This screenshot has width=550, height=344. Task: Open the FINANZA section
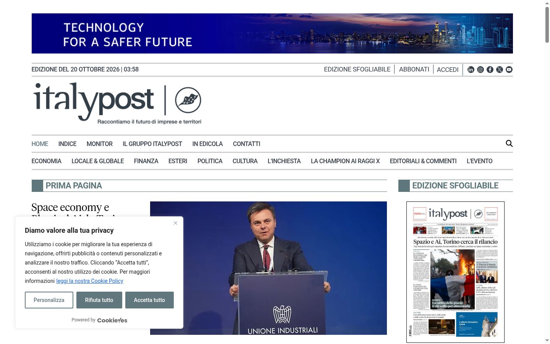point(146,161)
